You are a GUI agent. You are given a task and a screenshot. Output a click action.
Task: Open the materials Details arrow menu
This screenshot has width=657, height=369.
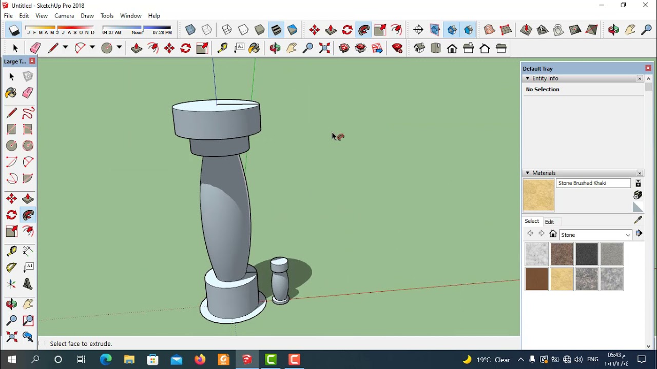[639, 234]
